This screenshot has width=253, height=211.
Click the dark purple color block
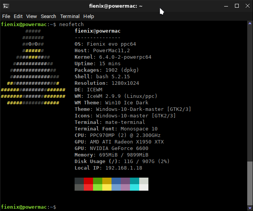pos(125,181)
